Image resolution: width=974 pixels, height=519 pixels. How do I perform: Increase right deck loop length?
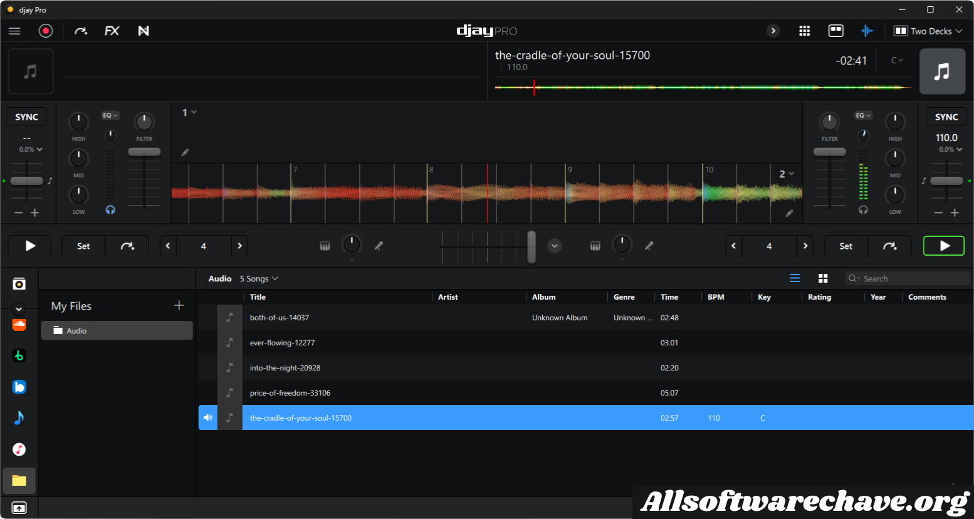tap(805, 246)
